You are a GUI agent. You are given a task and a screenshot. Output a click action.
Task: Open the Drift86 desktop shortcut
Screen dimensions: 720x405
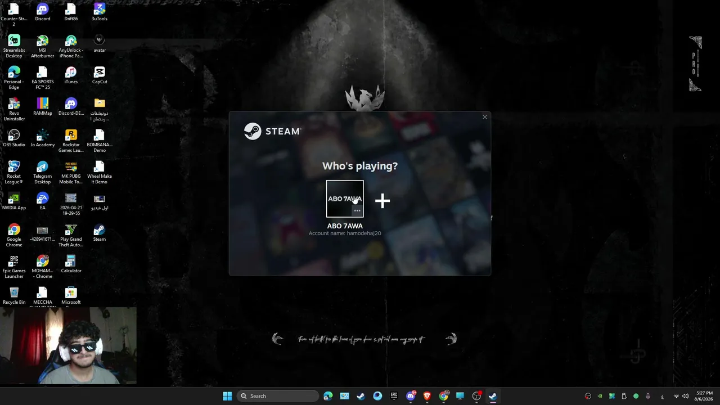point(71,12)
